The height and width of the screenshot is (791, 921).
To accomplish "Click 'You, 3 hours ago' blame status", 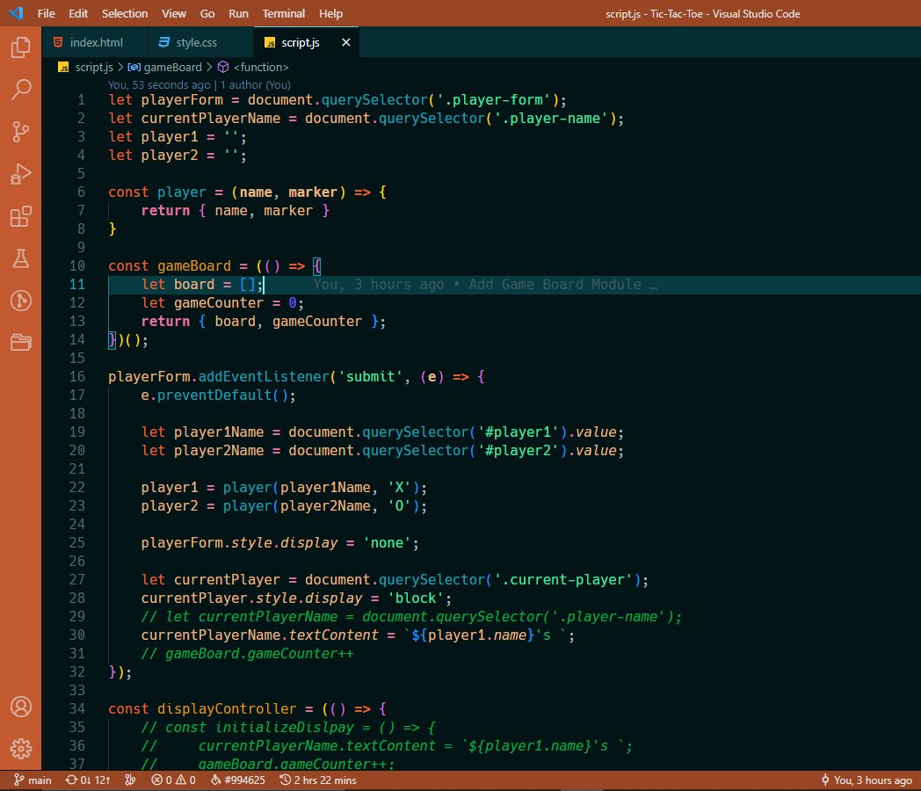I will [x=867, y=780].
